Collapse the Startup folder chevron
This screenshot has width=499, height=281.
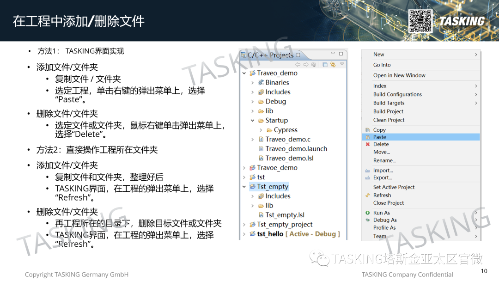tap(252, 121)
